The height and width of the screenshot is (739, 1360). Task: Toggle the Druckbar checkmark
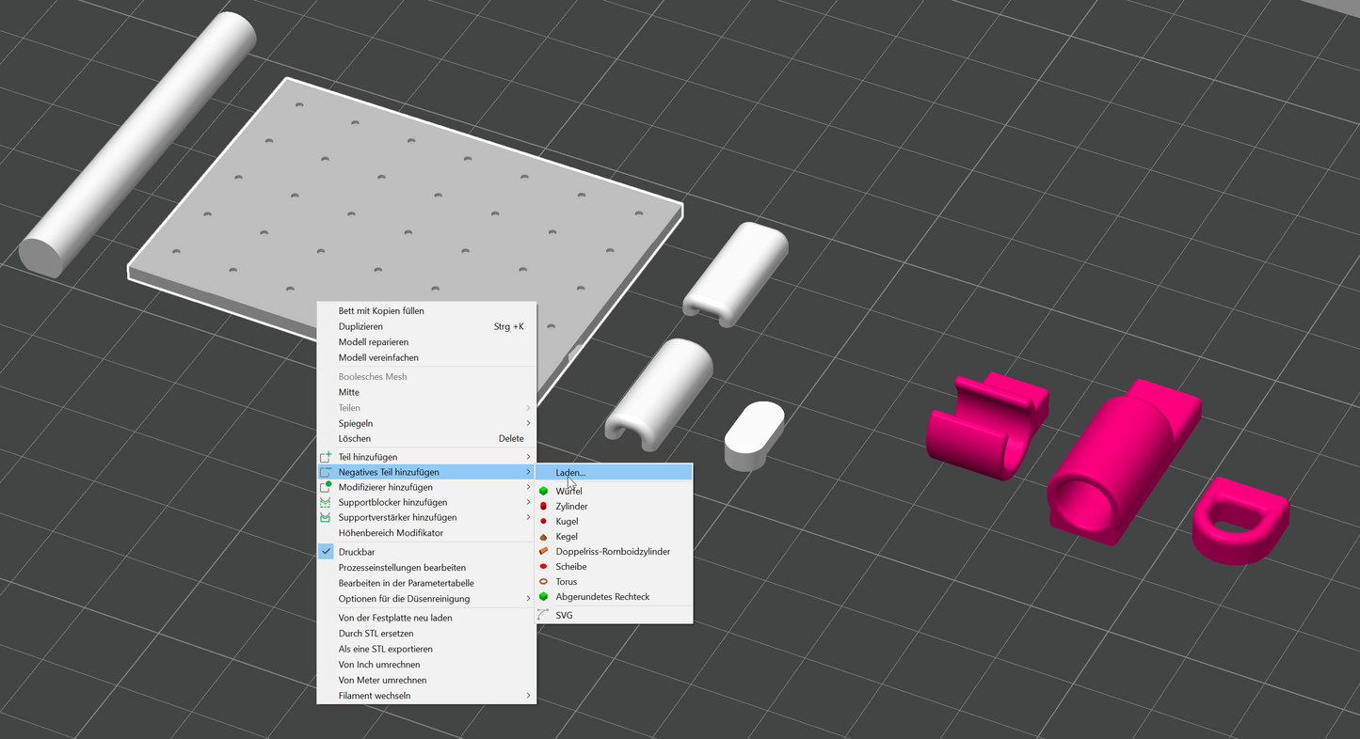(326, 552)
